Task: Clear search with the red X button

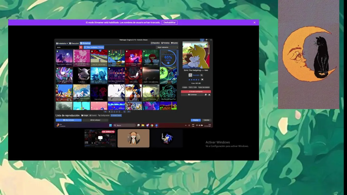Action: [x=81, y=47]
